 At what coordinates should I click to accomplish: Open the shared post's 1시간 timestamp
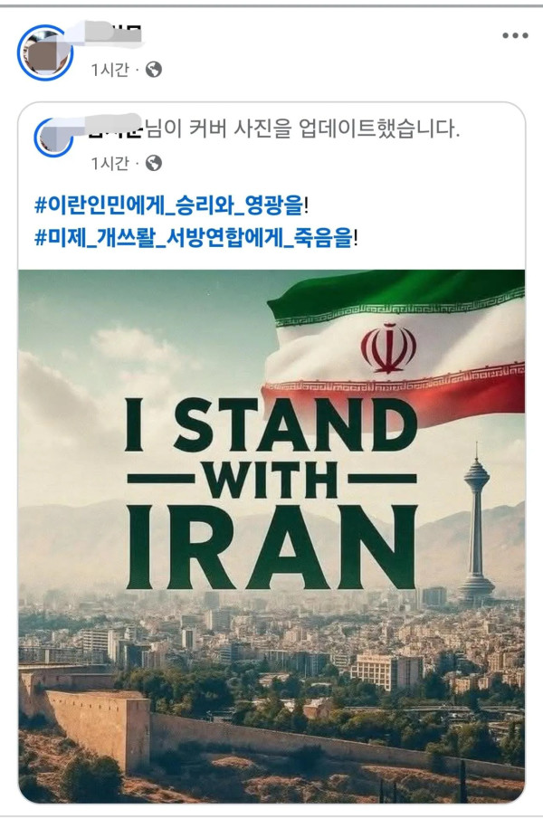click(x=110, y=163)
